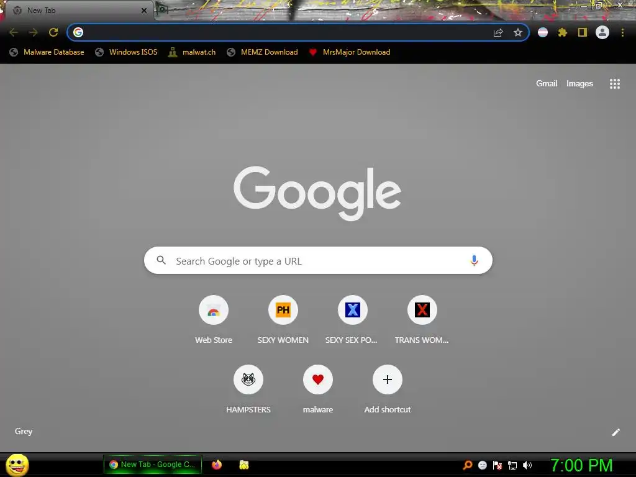
Task: Click the network tray icon
Action: pos(512,465)
